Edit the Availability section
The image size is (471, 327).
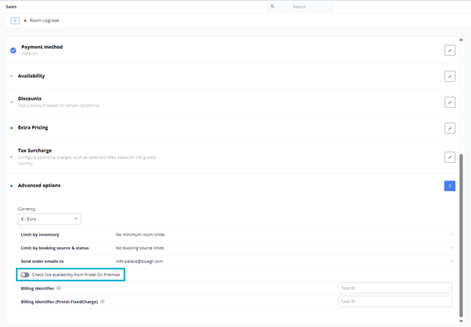click(x=449, y=77)
